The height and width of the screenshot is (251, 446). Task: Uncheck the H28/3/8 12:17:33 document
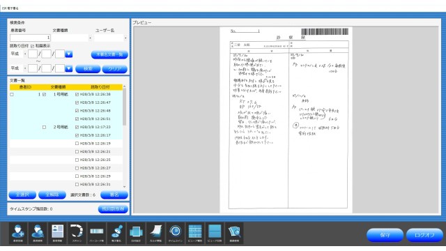tap(77, 127)
